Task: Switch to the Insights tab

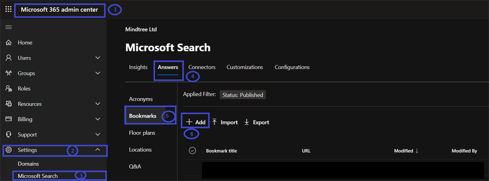Action: [138, 67]
